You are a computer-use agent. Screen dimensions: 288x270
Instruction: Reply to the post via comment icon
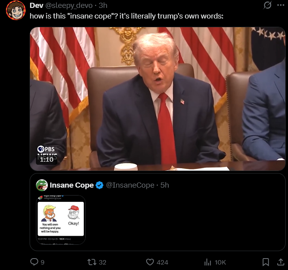[34, 262]
